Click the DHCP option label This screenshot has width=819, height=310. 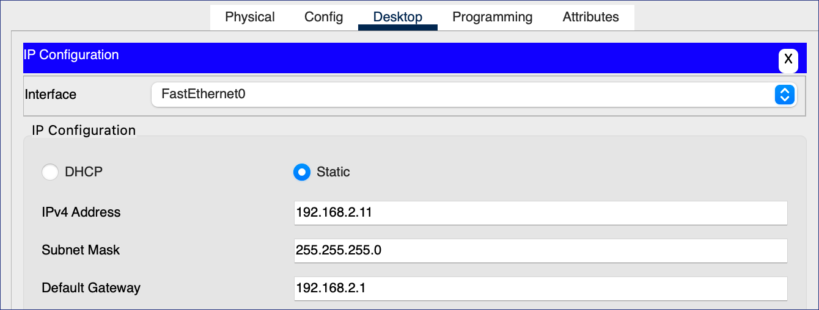(x=84, y=172)
